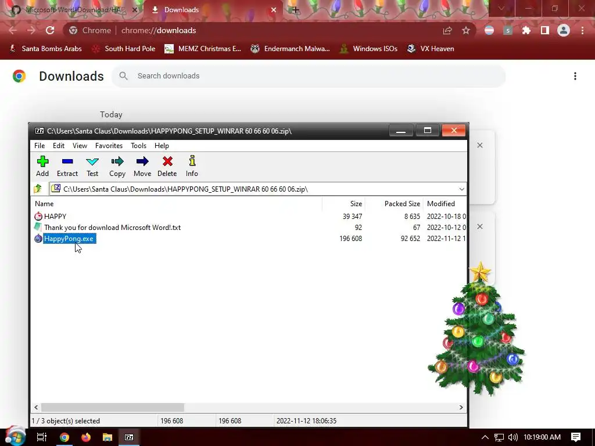Open the South Hard Pole bookmark
Image resolution: width=595 pixels, height=446 pixels.
pyautogui.click(x=124, y=49)
